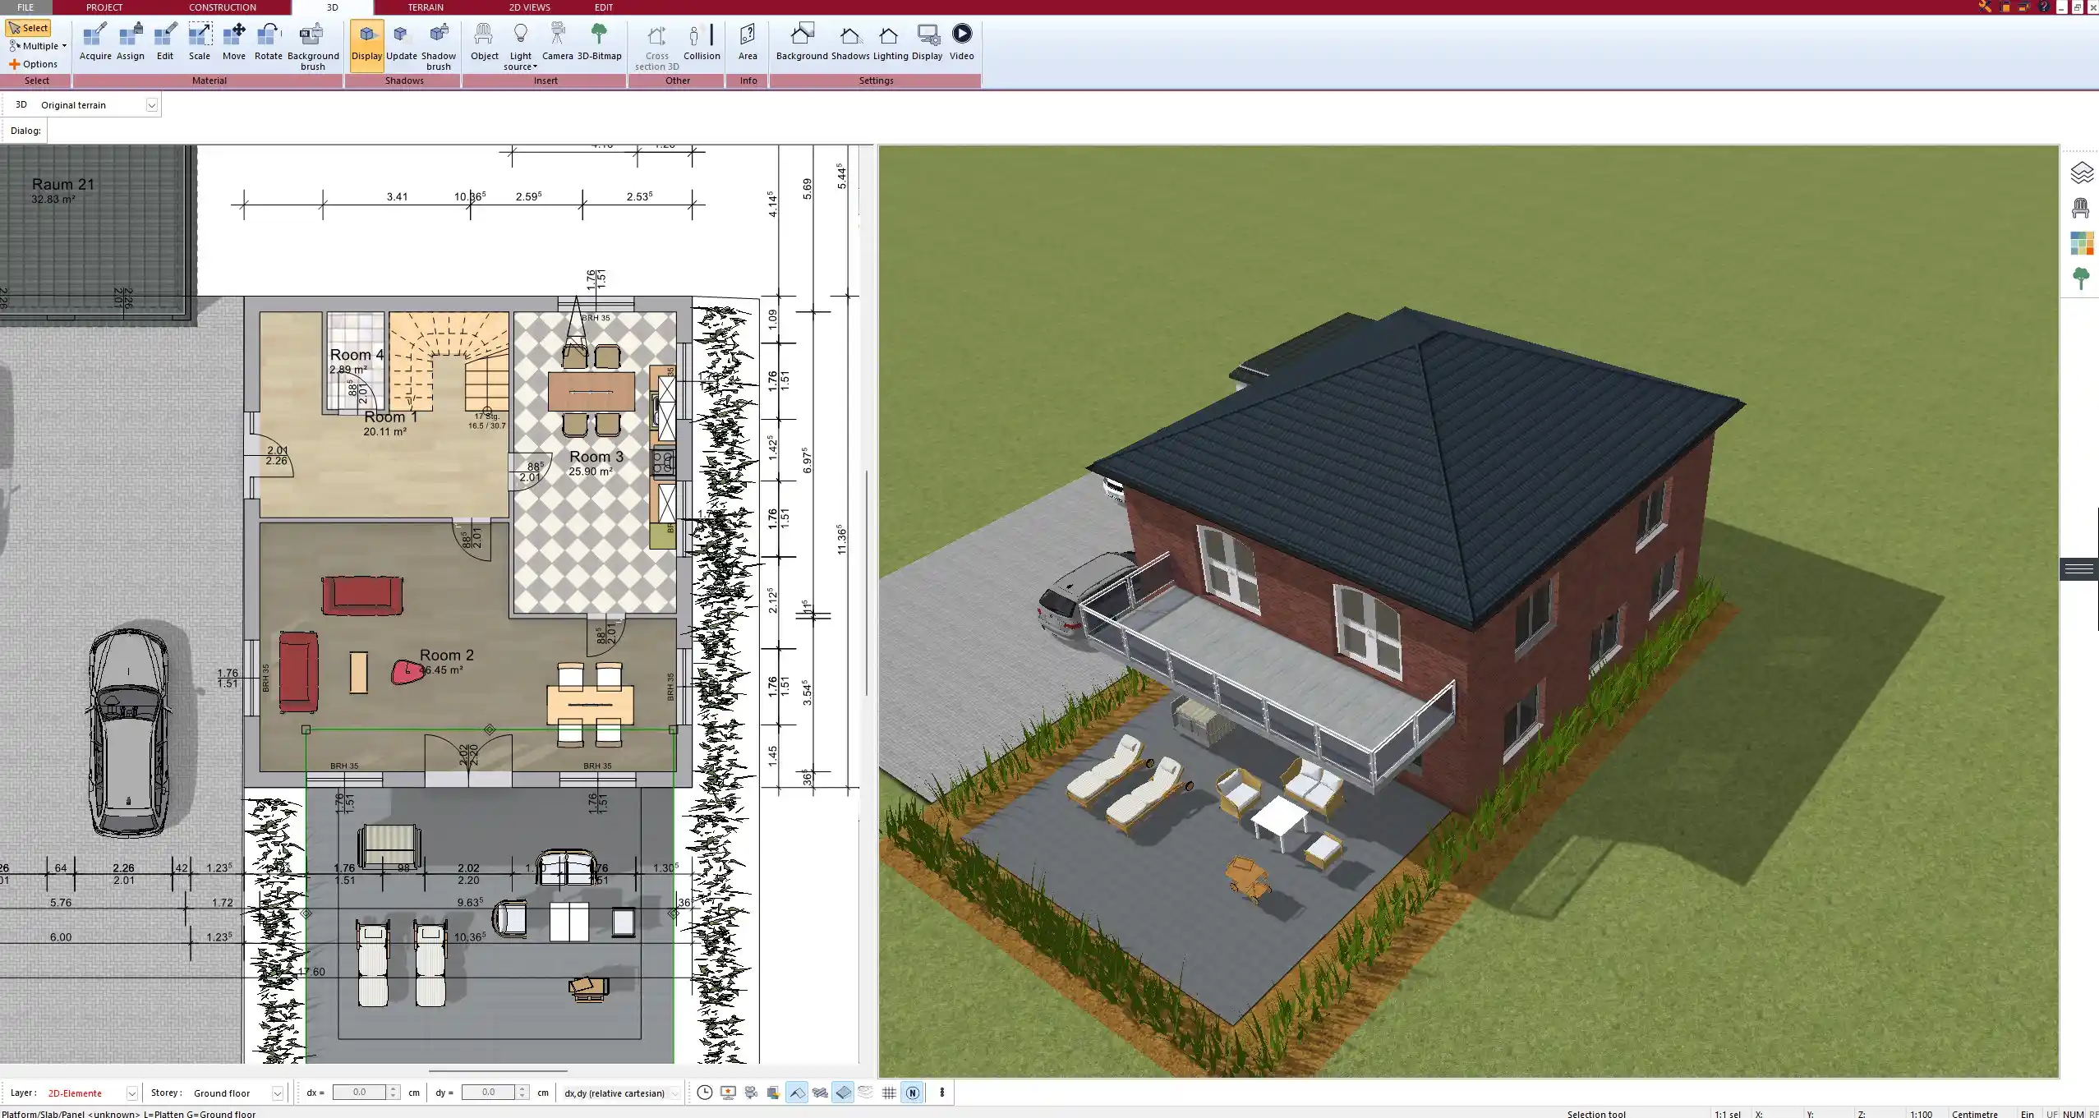The width and height of the screenshot is (2099, 1118).
Task: Switch to the CONSTRUCTION tab
Action: (x=223, y=7)
